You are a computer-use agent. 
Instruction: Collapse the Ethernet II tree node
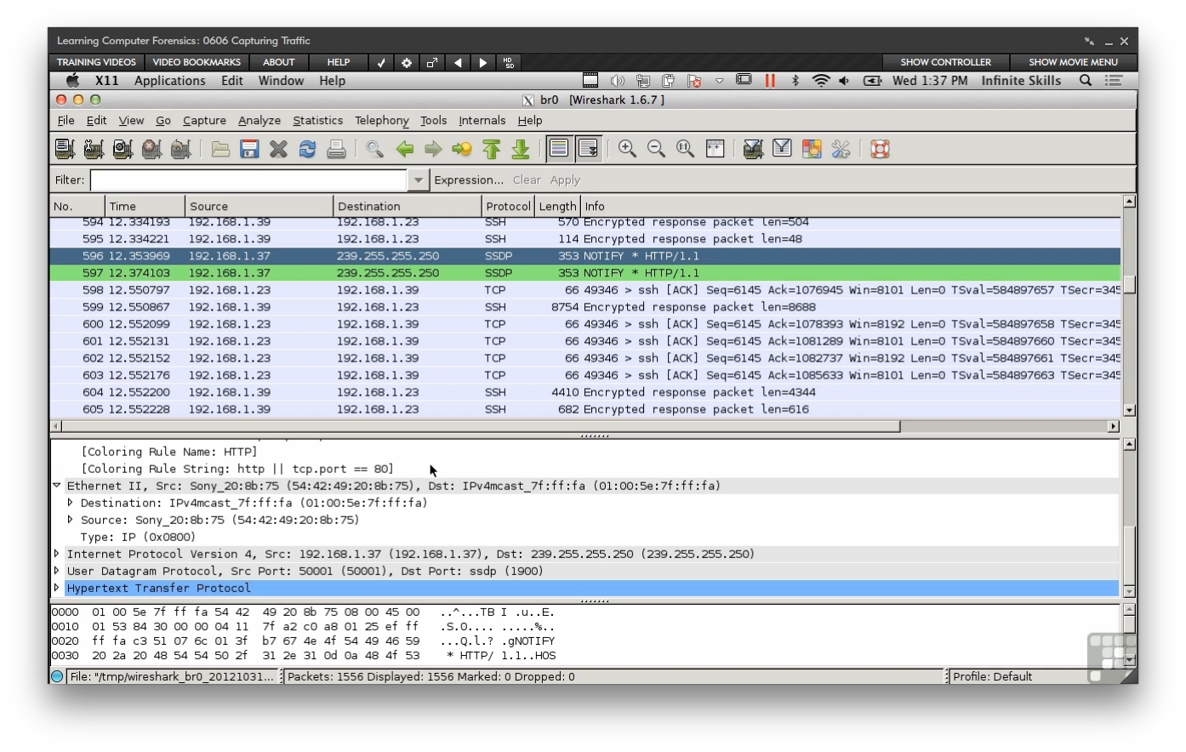click(57, 486)
